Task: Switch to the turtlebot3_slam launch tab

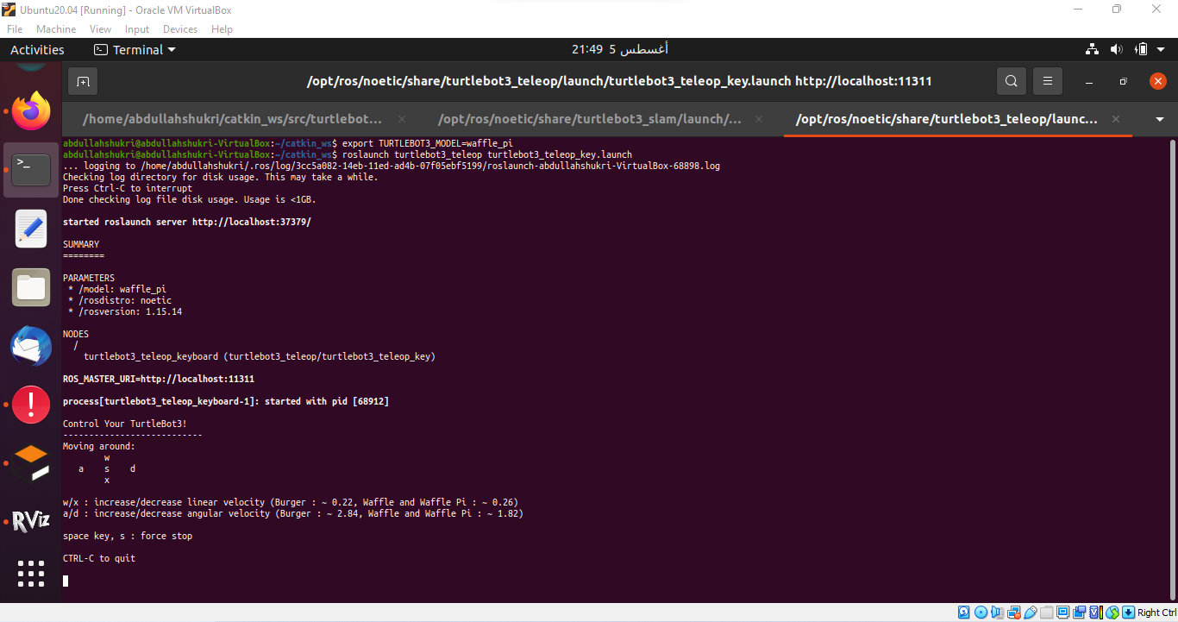Action: point(589,119)
